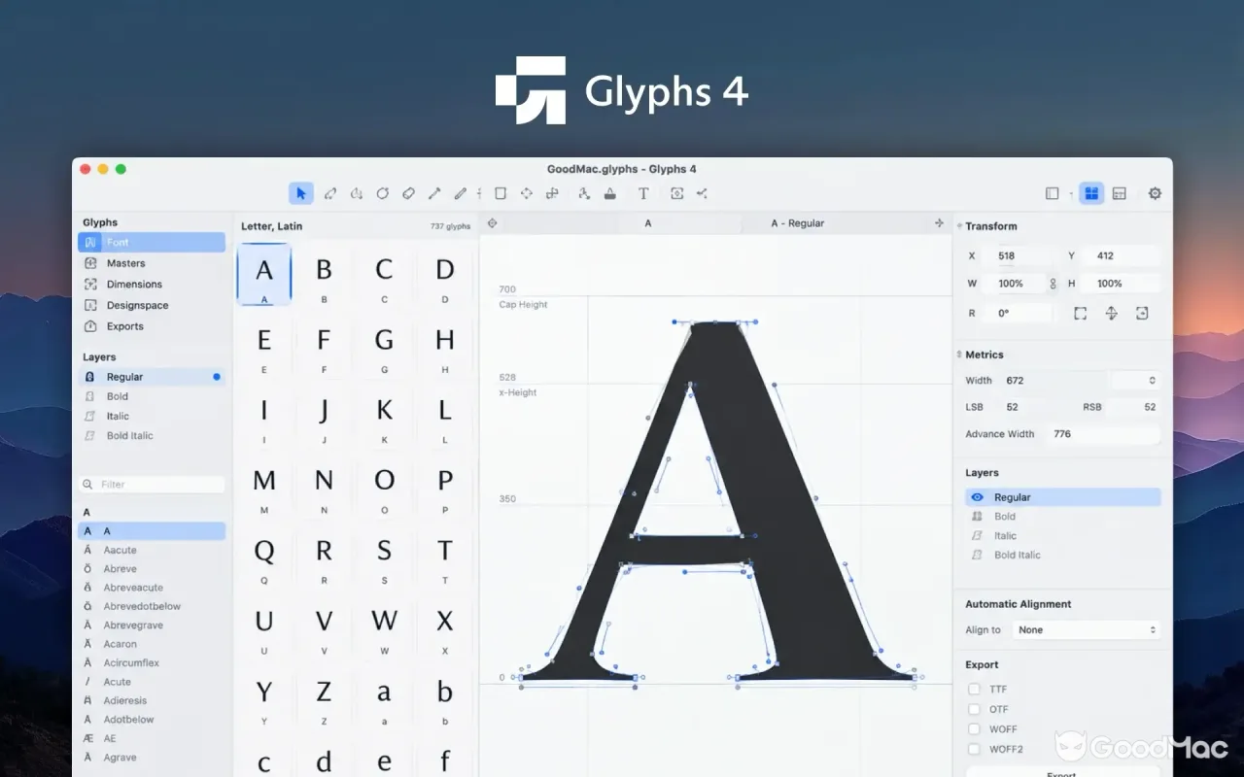This screenshot has height=777, width=1244.
Task: Click the target icon left of tab A
Action: click(x=492, y=223)
